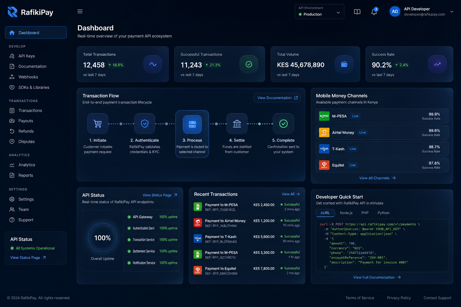Click the 100% Overall Uptime gauge

(x=103, y=238)
